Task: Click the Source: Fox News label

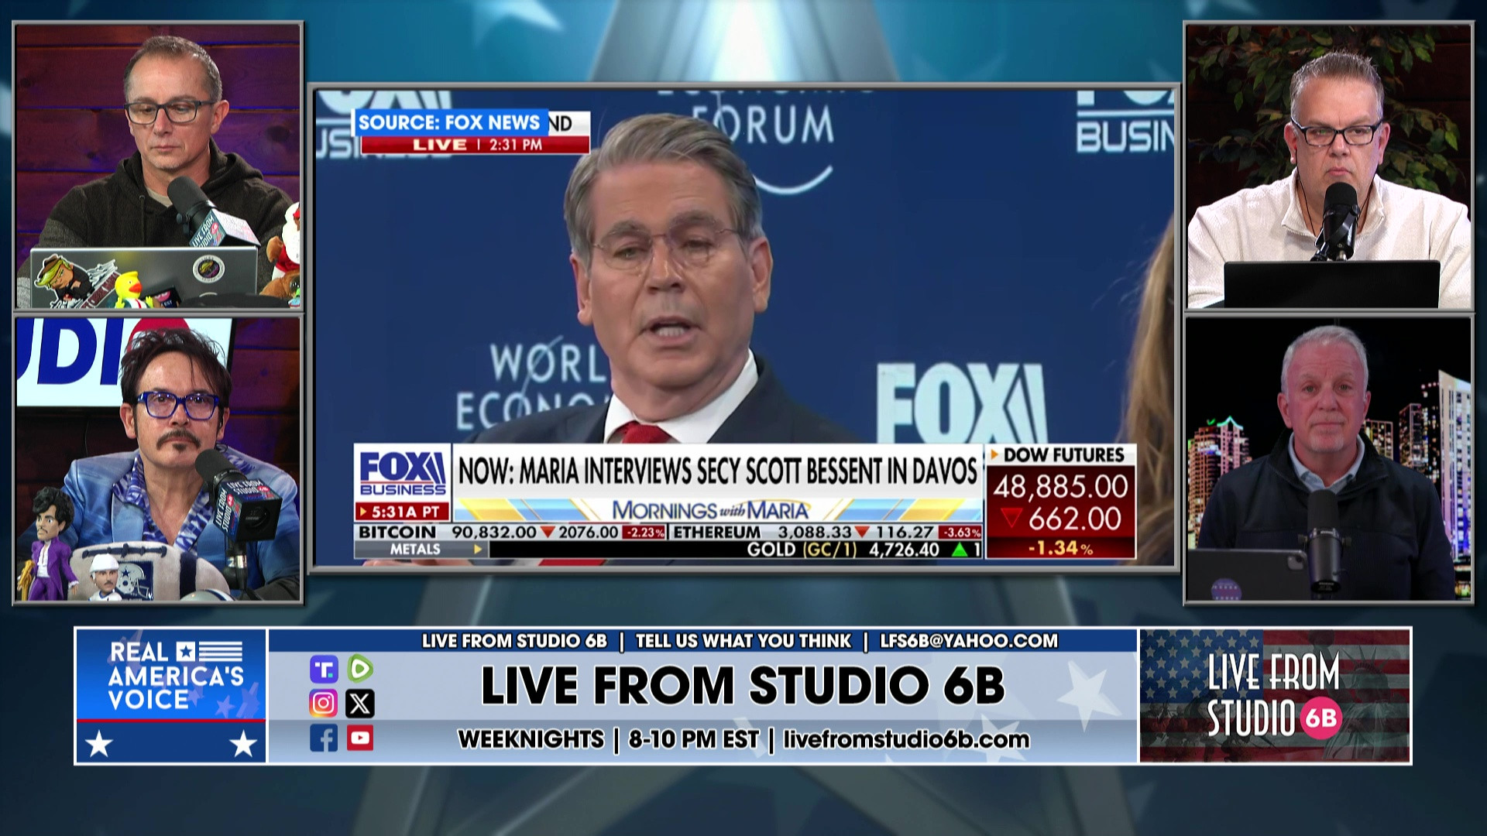Action: [449, 122]
